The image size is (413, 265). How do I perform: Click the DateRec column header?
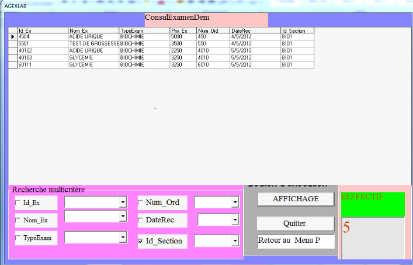tap(254, 30)
